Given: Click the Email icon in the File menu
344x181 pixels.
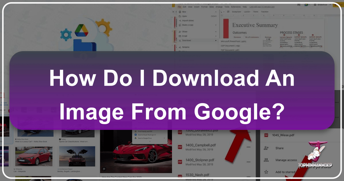Looking at the screenshot, I should click(180, 36).
